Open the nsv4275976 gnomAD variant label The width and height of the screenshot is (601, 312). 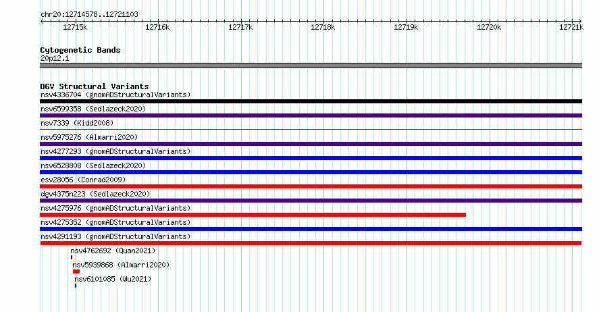pos(115,208)
